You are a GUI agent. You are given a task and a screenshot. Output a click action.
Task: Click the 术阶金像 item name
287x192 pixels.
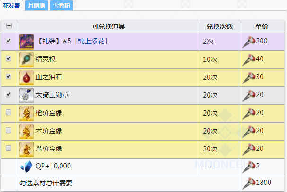tap(49, 131)
